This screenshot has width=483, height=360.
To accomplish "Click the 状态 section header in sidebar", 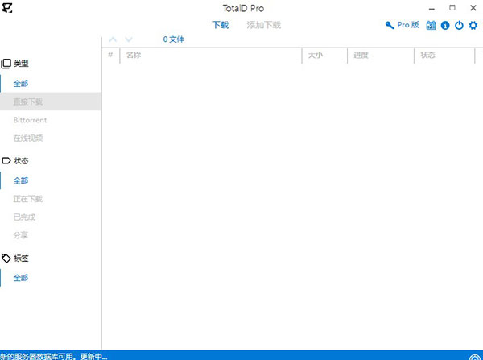I will tap(15, 161).
